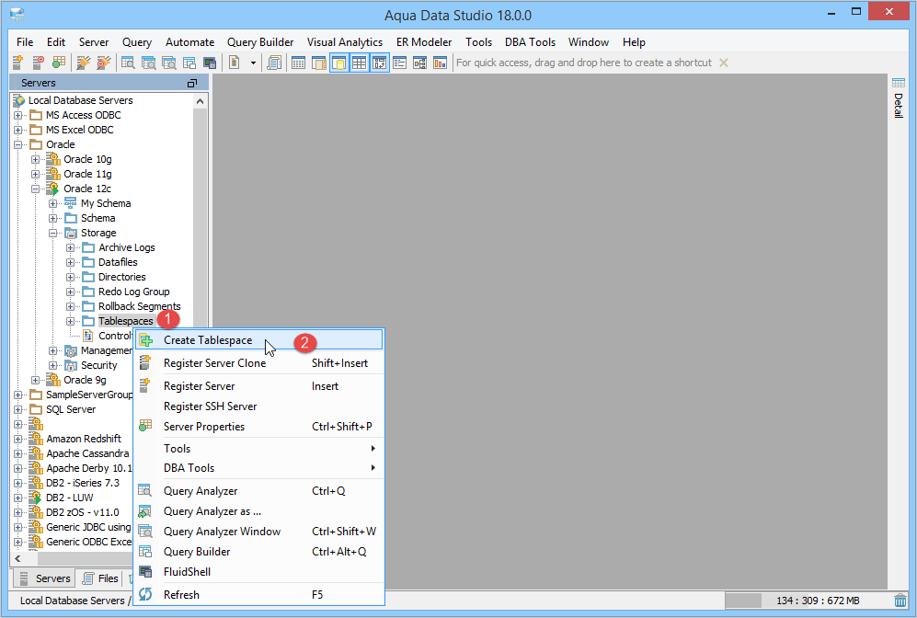Click the Connect server plug icon in toolbar

(x=84, y=63)
